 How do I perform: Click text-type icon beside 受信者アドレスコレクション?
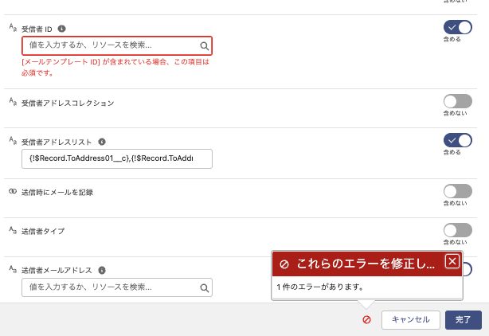pyautogui.click(x=13, y=101)
